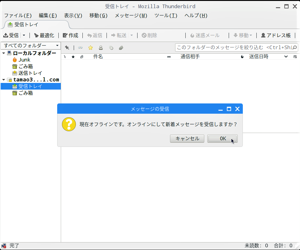Sort by the attachment column header
The width and height of the screenshot is (300, 250).
[82, 57]
